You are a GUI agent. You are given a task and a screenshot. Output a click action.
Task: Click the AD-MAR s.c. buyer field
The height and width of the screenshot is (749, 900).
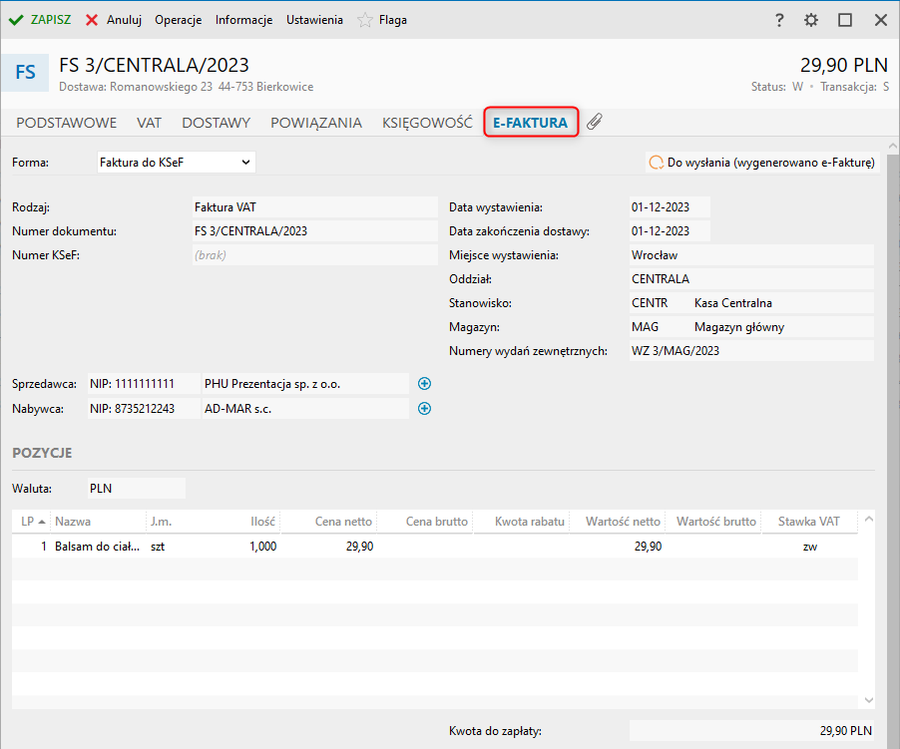pyautogui.click(x=305, y=408)
